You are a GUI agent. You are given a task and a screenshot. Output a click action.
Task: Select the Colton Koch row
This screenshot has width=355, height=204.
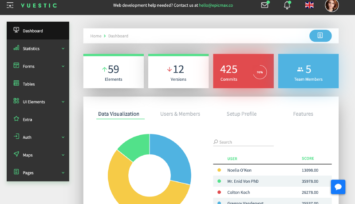tap(272, 192)
